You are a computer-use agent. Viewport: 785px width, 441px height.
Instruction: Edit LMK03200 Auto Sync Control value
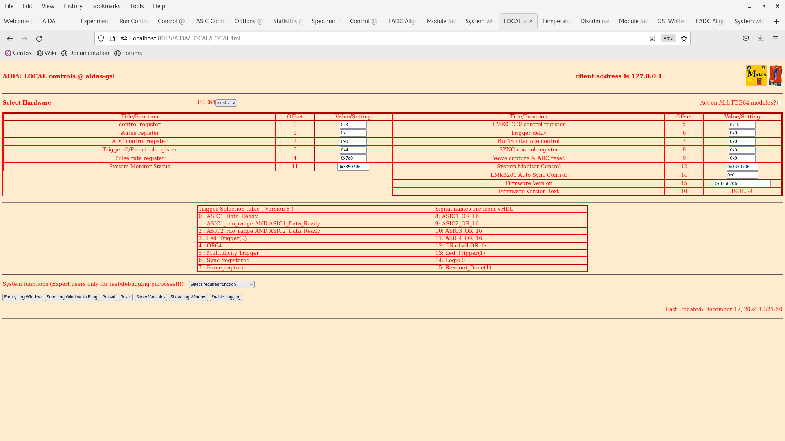[742, 175]
